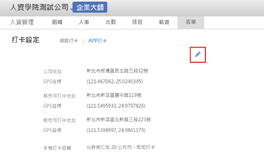The image size is (264, 164).
Task: Open the 排班 menu
Action: pyautogui.click(x=137, y=22)
